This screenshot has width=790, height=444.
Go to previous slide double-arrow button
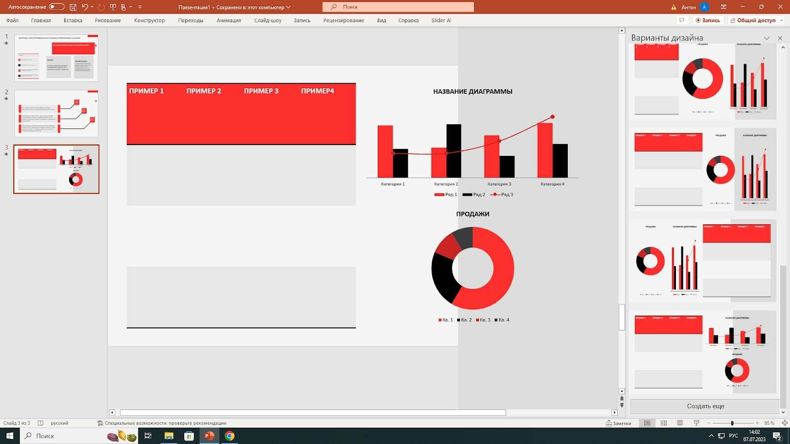coord(622,398)
